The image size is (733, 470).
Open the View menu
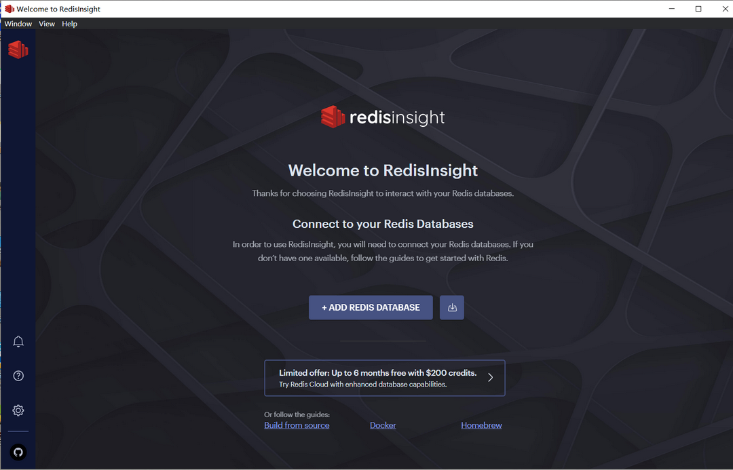click(x=46, y=23)
